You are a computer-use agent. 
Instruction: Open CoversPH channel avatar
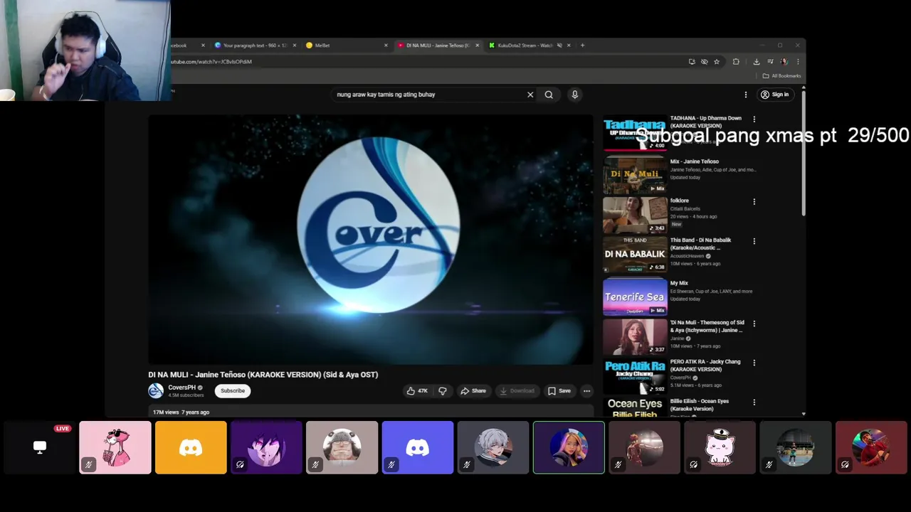pyautogui.click(x=156, y=390)
